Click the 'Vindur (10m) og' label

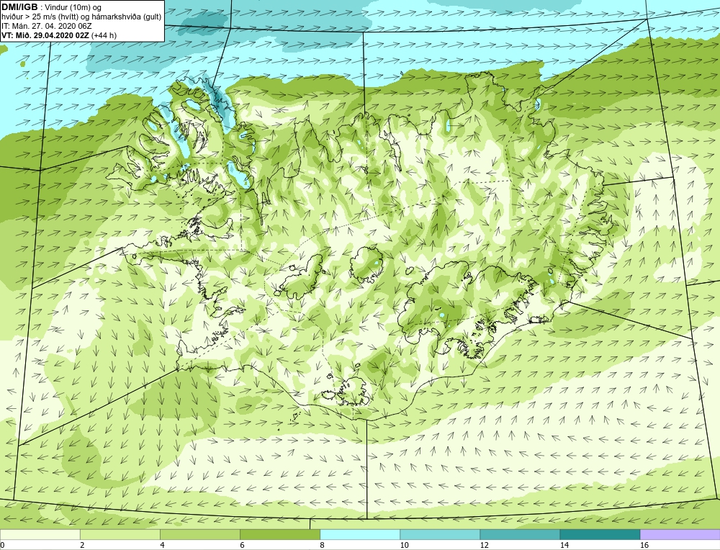(73, 8)
